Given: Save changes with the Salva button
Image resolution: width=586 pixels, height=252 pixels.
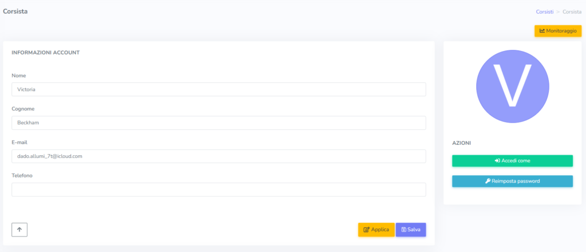Looking at the screenshot, I should [x=410, y=230].
